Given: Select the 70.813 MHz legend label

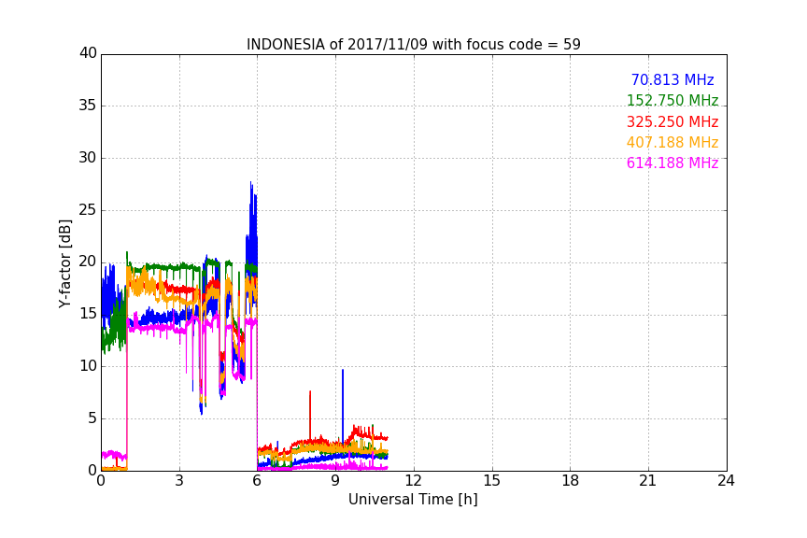Looking at the screenshot, I should tap(672, 79).
